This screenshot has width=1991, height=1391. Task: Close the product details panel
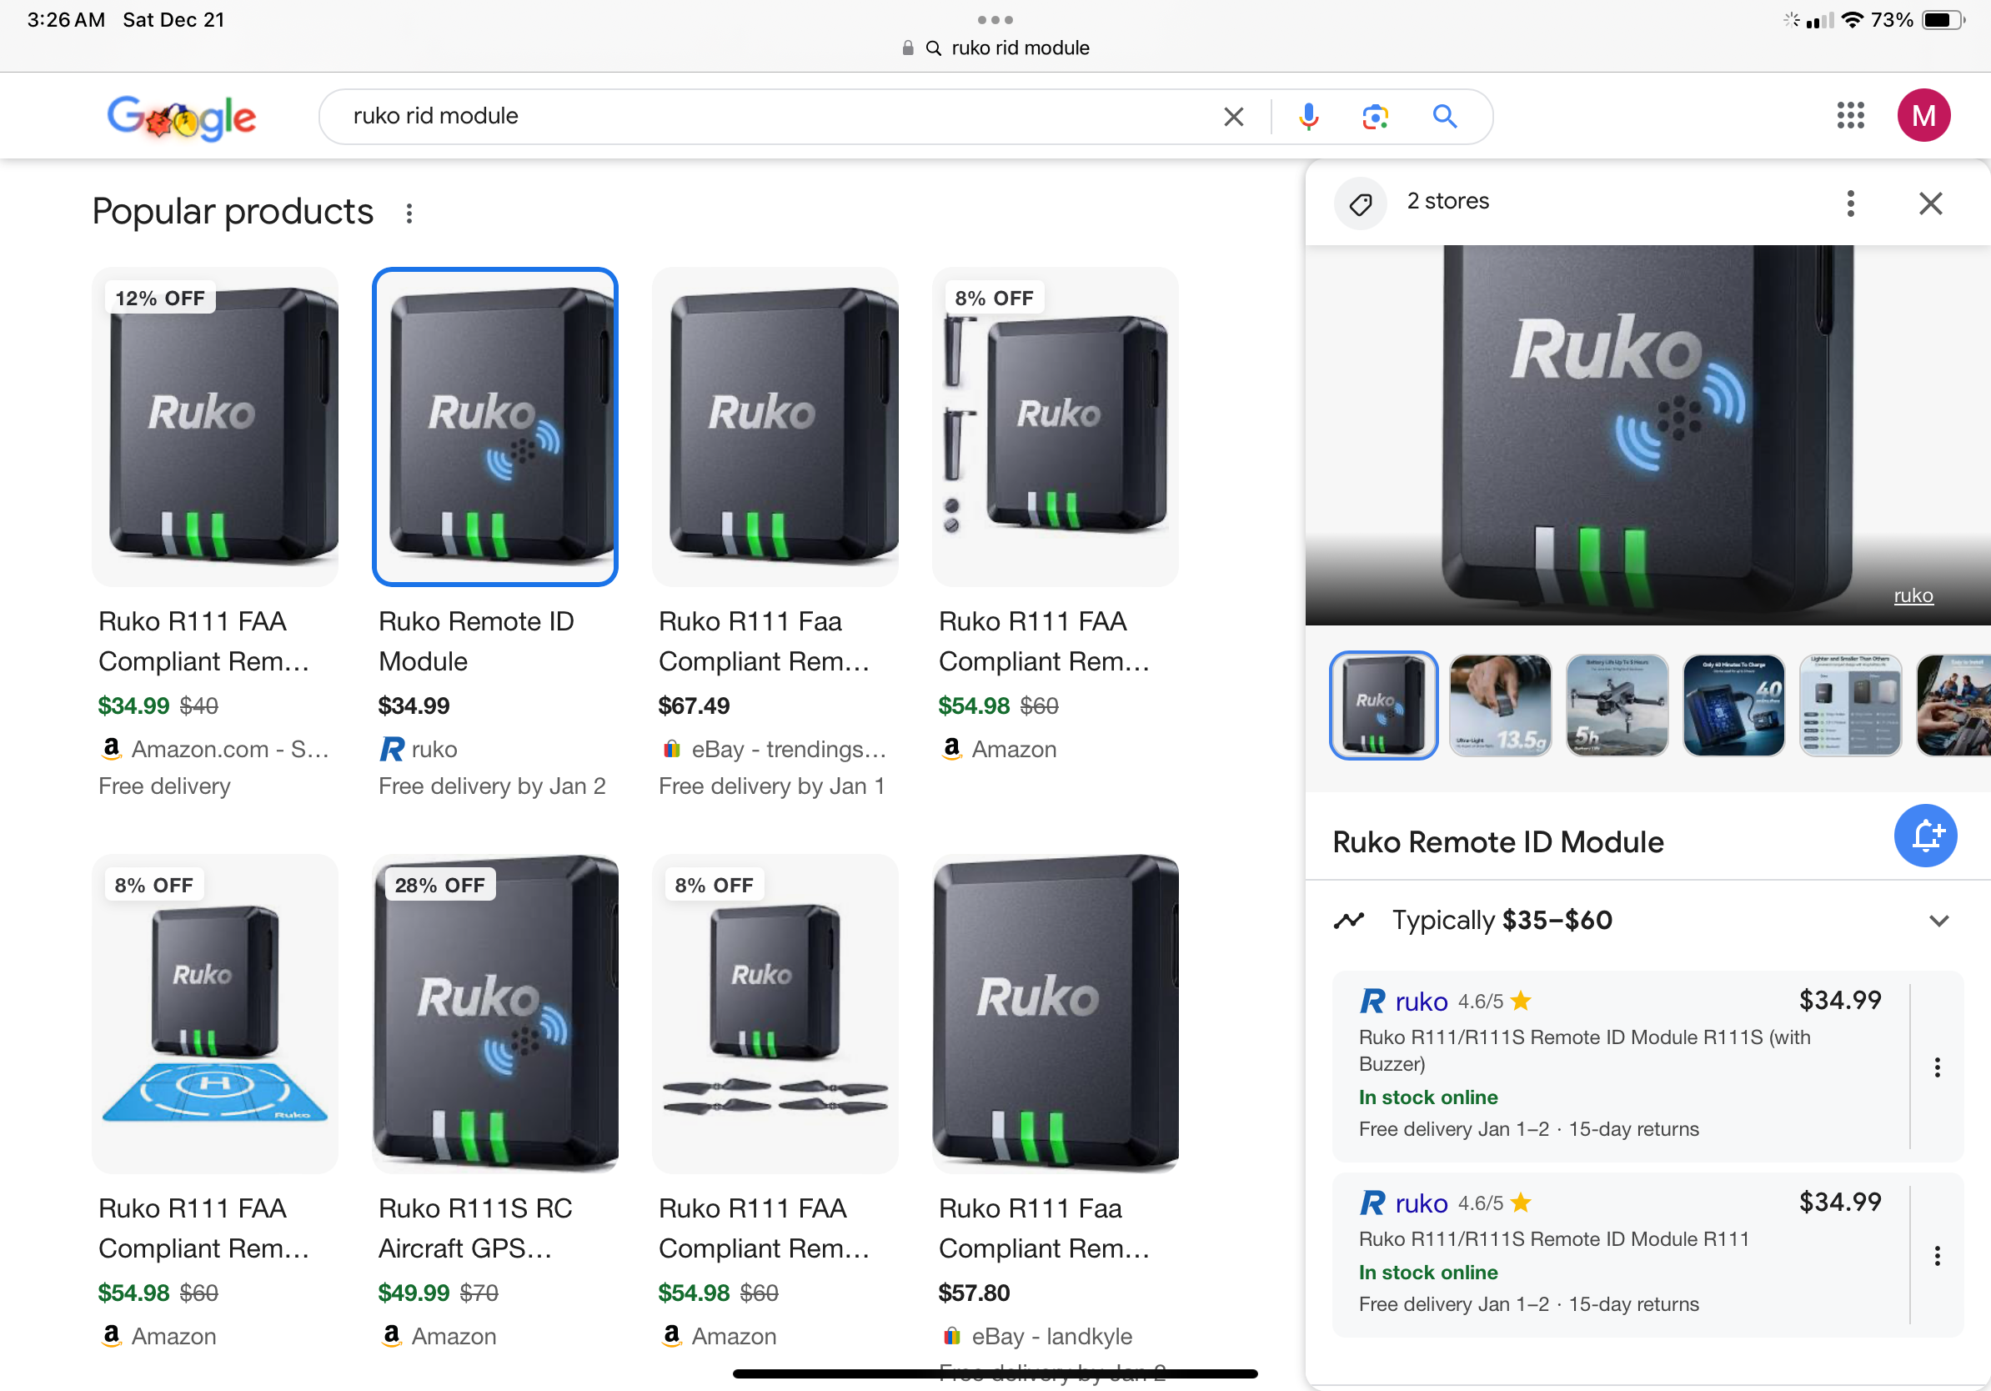[1930, 203]
